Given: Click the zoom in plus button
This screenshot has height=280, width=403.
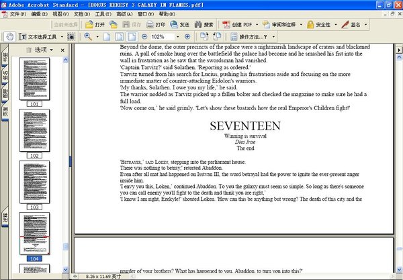Looking at the screenshot, I should pyautogui.click(x=187, y=36).
